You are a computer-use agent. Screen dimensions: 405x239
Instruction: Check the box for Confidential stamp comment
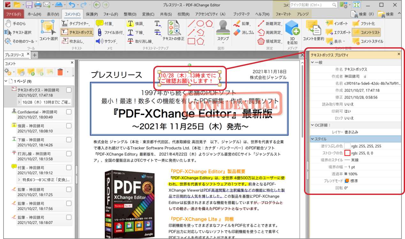click(69, 112)
